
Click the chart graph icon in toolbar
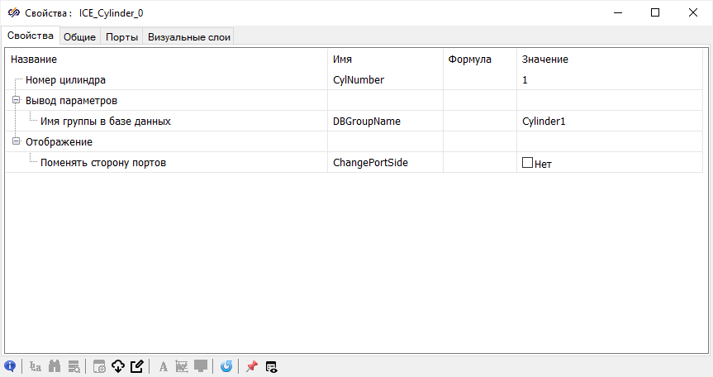(182, 366)
